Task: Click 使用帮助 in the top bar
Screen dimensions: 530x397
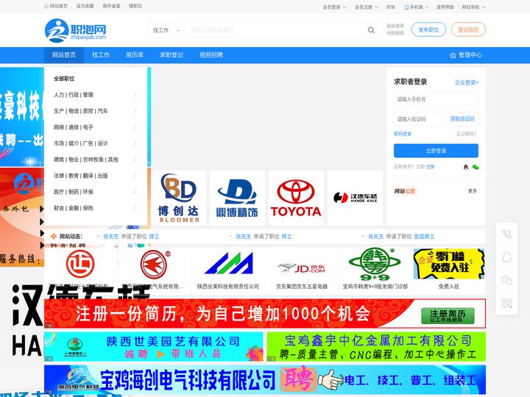Action: pos(445,7)
